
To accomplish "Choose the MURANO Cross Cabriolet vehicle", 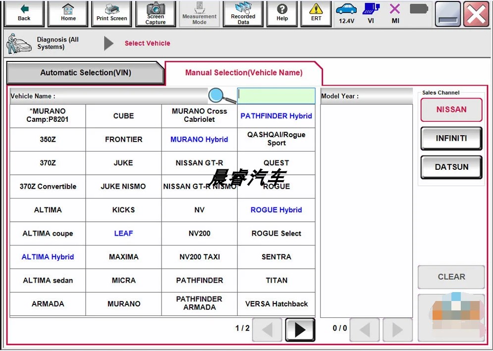I will (199, 116).
